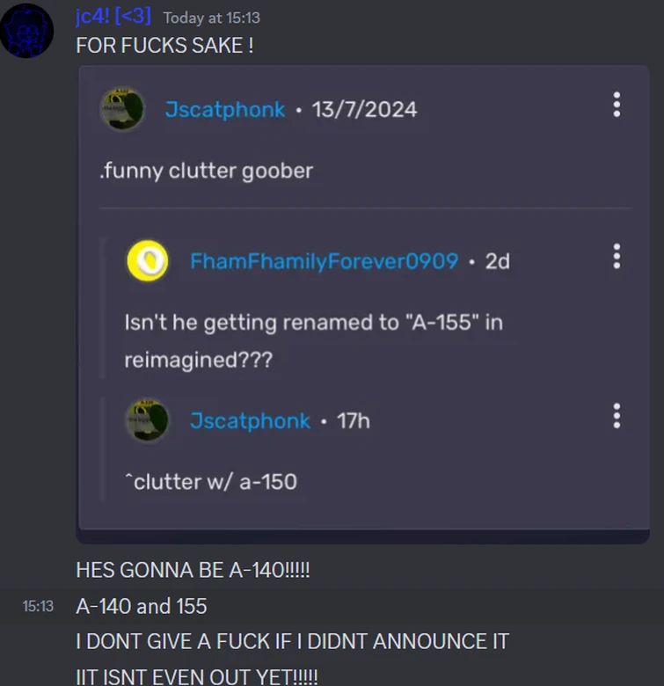The image size is (664, 686).
Task: Click the 'Isn't he getting renamed' reply text
Action: pos(314,341)
